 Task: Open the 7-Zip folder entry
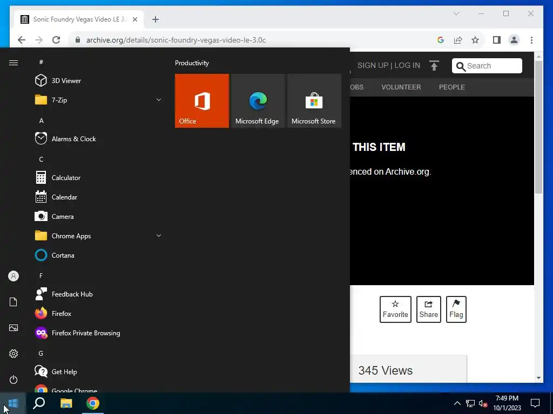(99, 100)
